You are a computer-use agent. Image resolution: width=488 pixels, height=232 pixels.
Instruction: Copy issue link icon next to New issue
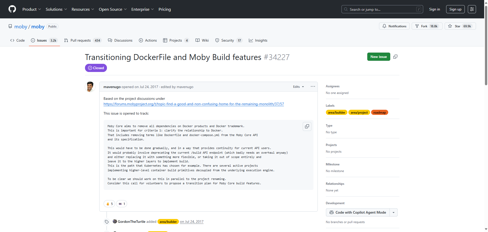click(395, 57)
